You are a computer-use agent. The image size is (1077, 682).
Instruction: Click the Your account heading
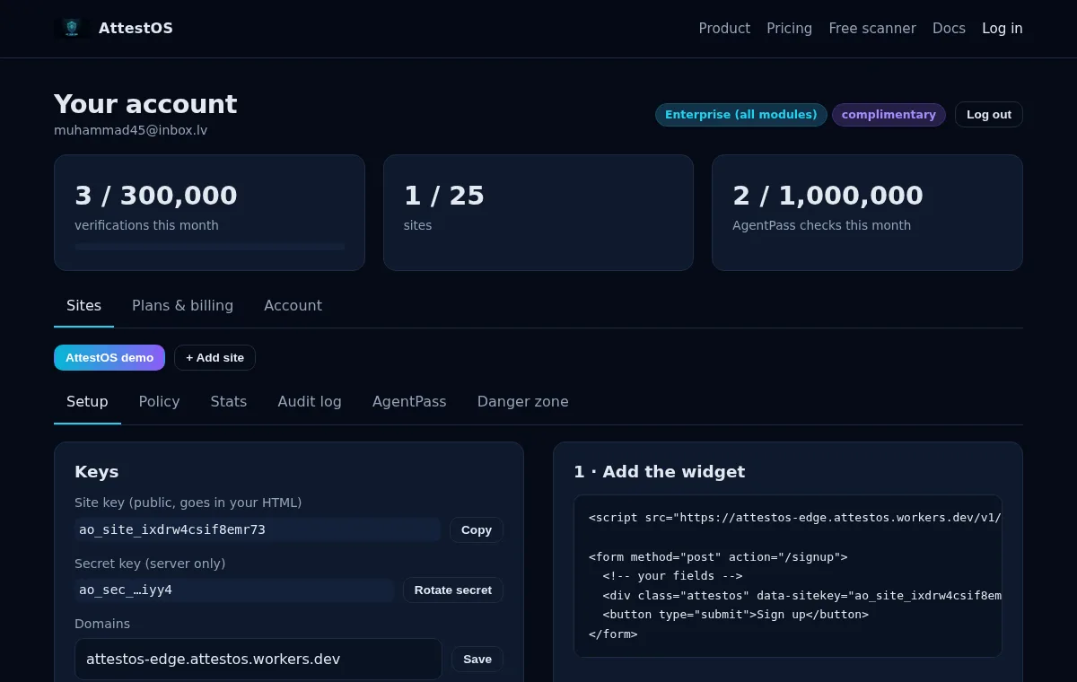(x=145, y=104)
